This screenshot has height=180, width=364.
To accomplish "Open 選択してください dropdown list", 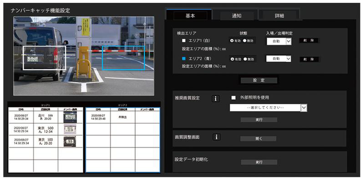I will 268,108.
